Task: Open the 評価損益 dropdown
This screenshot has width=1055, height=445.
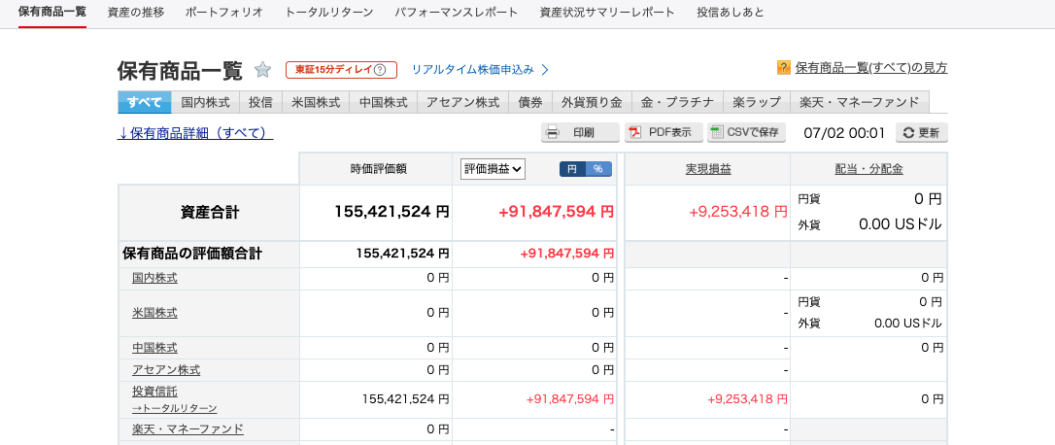Action: 493,169
